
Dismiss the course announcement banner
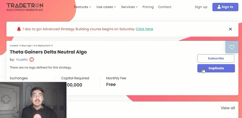tap(230, 29)
